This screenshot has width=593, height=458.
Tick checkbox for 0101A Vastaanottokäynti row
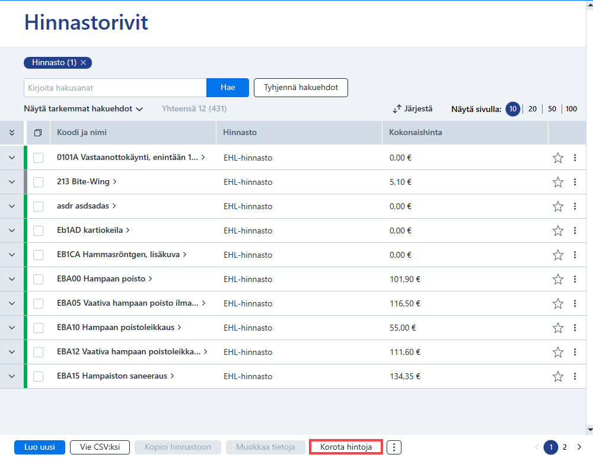[38, 158]
